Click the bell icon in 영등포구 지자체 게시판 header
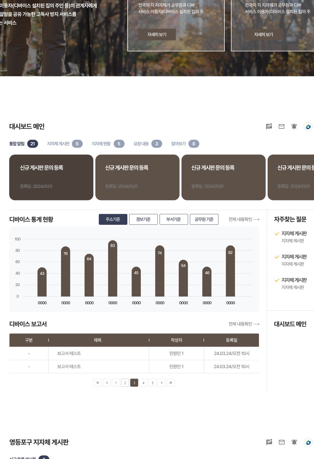 (x=294, y=442)
